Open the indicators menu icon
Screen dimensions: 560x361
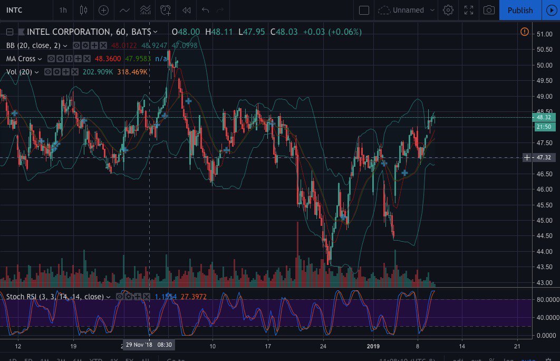[x=124, y=10]
